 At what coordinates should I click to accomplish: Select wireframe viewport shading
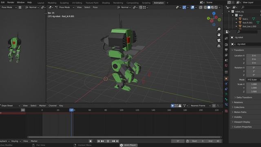click(x=205, y=7)
